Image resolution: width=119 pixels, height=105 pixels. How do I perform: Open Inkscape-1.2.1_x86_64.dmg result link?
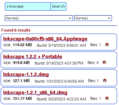35,93
